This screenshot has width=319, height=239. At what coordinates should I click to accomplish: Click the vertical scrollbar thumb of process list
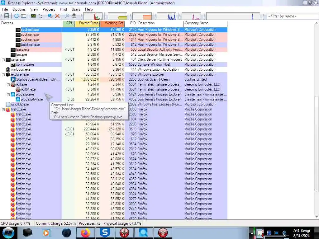point(316,143)
